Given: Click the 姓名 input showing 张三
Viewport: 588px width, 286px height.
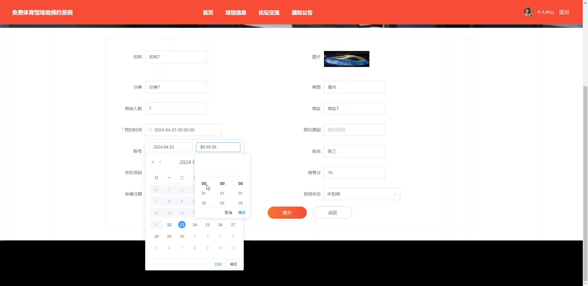Looking at the screenshot, I should tap(354, 151).
